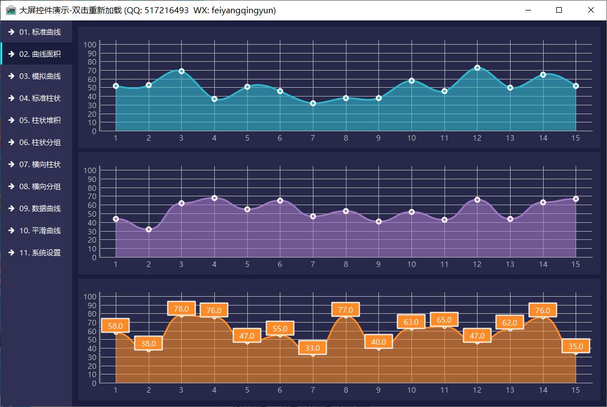
Task: Select the 08. 横向分组 menu item
Action: click(x=40, y=186)
